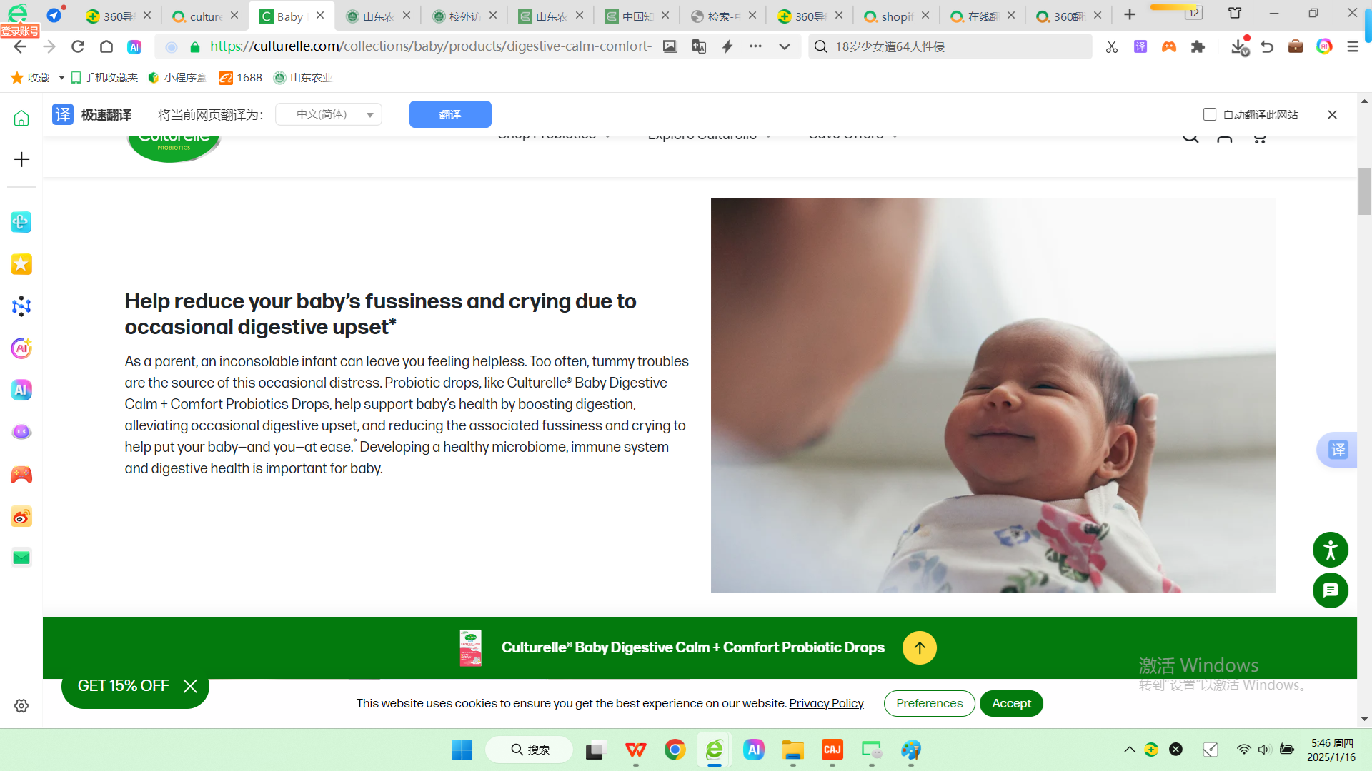The width and height of the screenshot is (1372, 771).
Task: Open the CAJ viewer taskbar icon
Action: tap(832, 750)
